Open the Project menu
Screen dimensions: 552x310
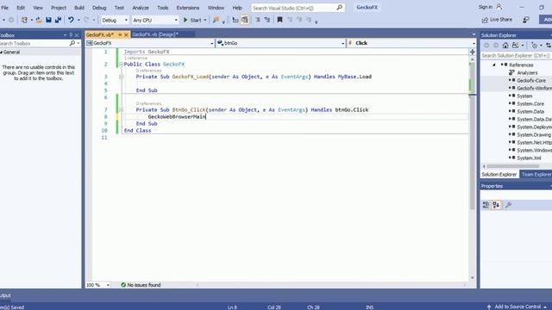59,8
